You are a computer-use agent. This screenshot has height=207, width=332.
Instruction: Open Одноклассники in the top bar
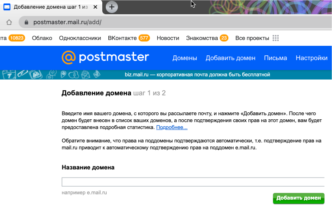pos(80,38)
